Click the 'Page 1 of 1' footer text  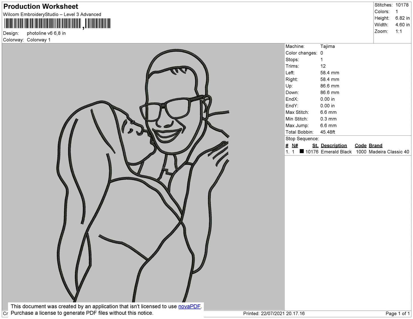click(x=398, y=314)
